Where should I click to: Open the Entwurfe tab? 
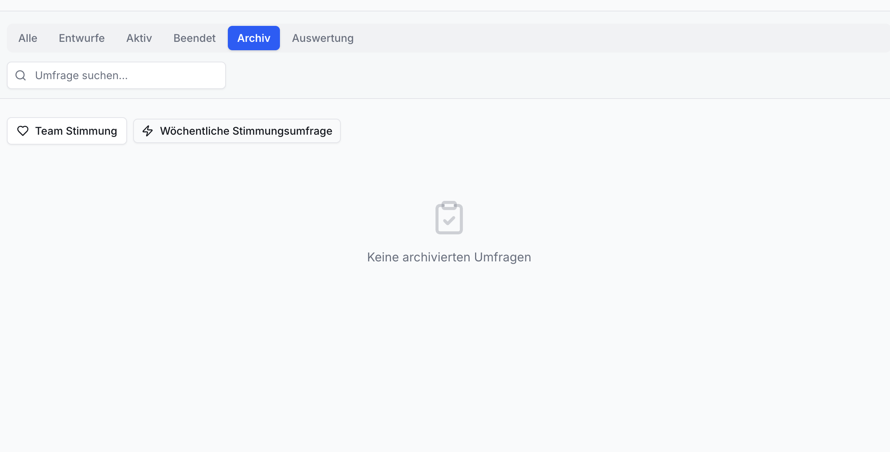82,38
